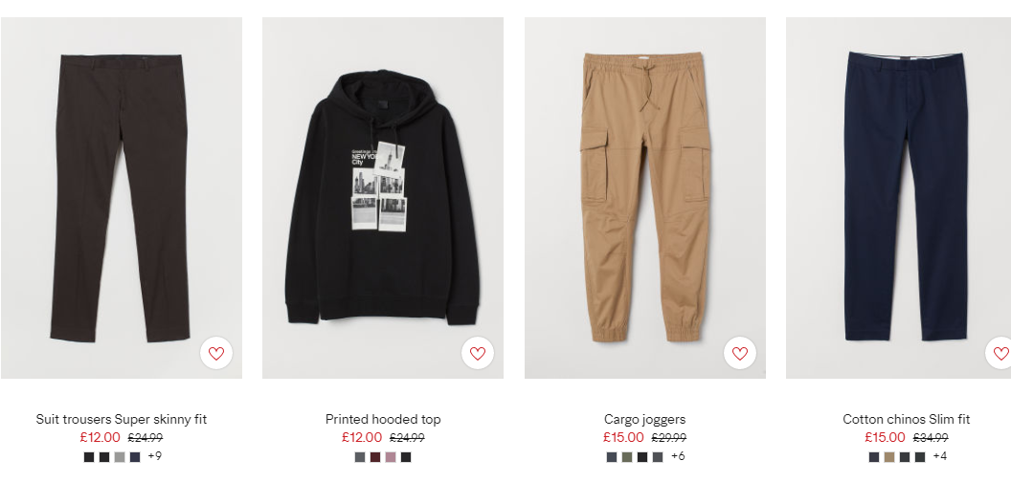
Task: Open the beige cargo joggers product image
Action: [x=644, y=198]
